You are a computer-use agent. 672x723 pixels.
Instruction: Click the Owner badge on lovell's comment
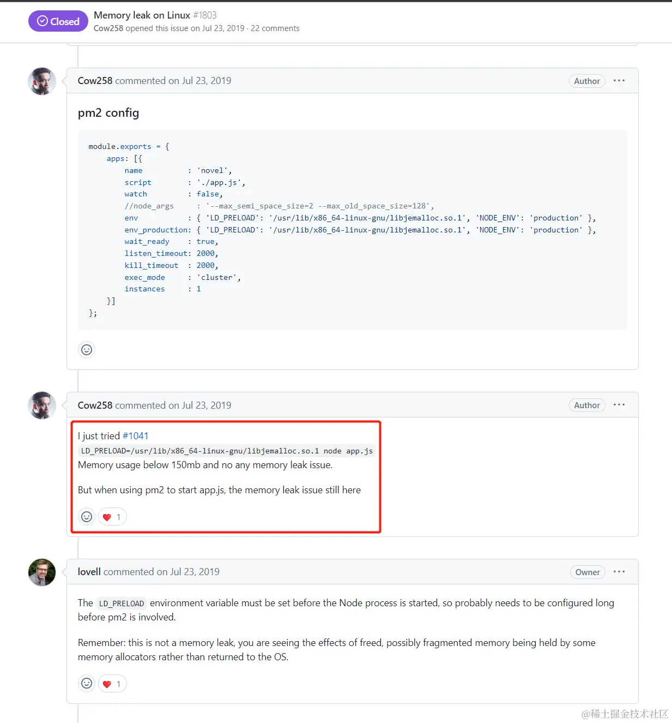click(588, 572)
